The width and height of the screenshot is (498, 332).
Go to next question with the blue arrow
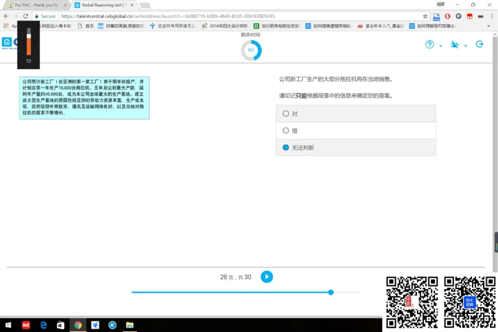pyautogui.click(x=267, y=277)
